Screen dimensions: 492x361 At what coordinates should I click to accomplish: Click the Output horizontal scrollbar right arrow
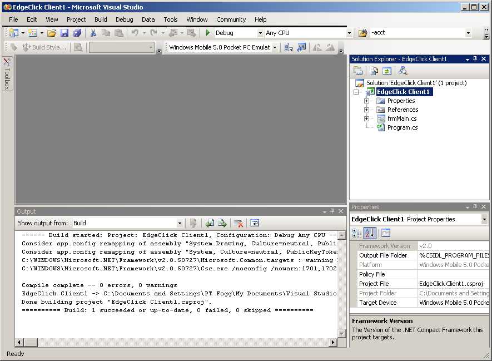(333, 342)
